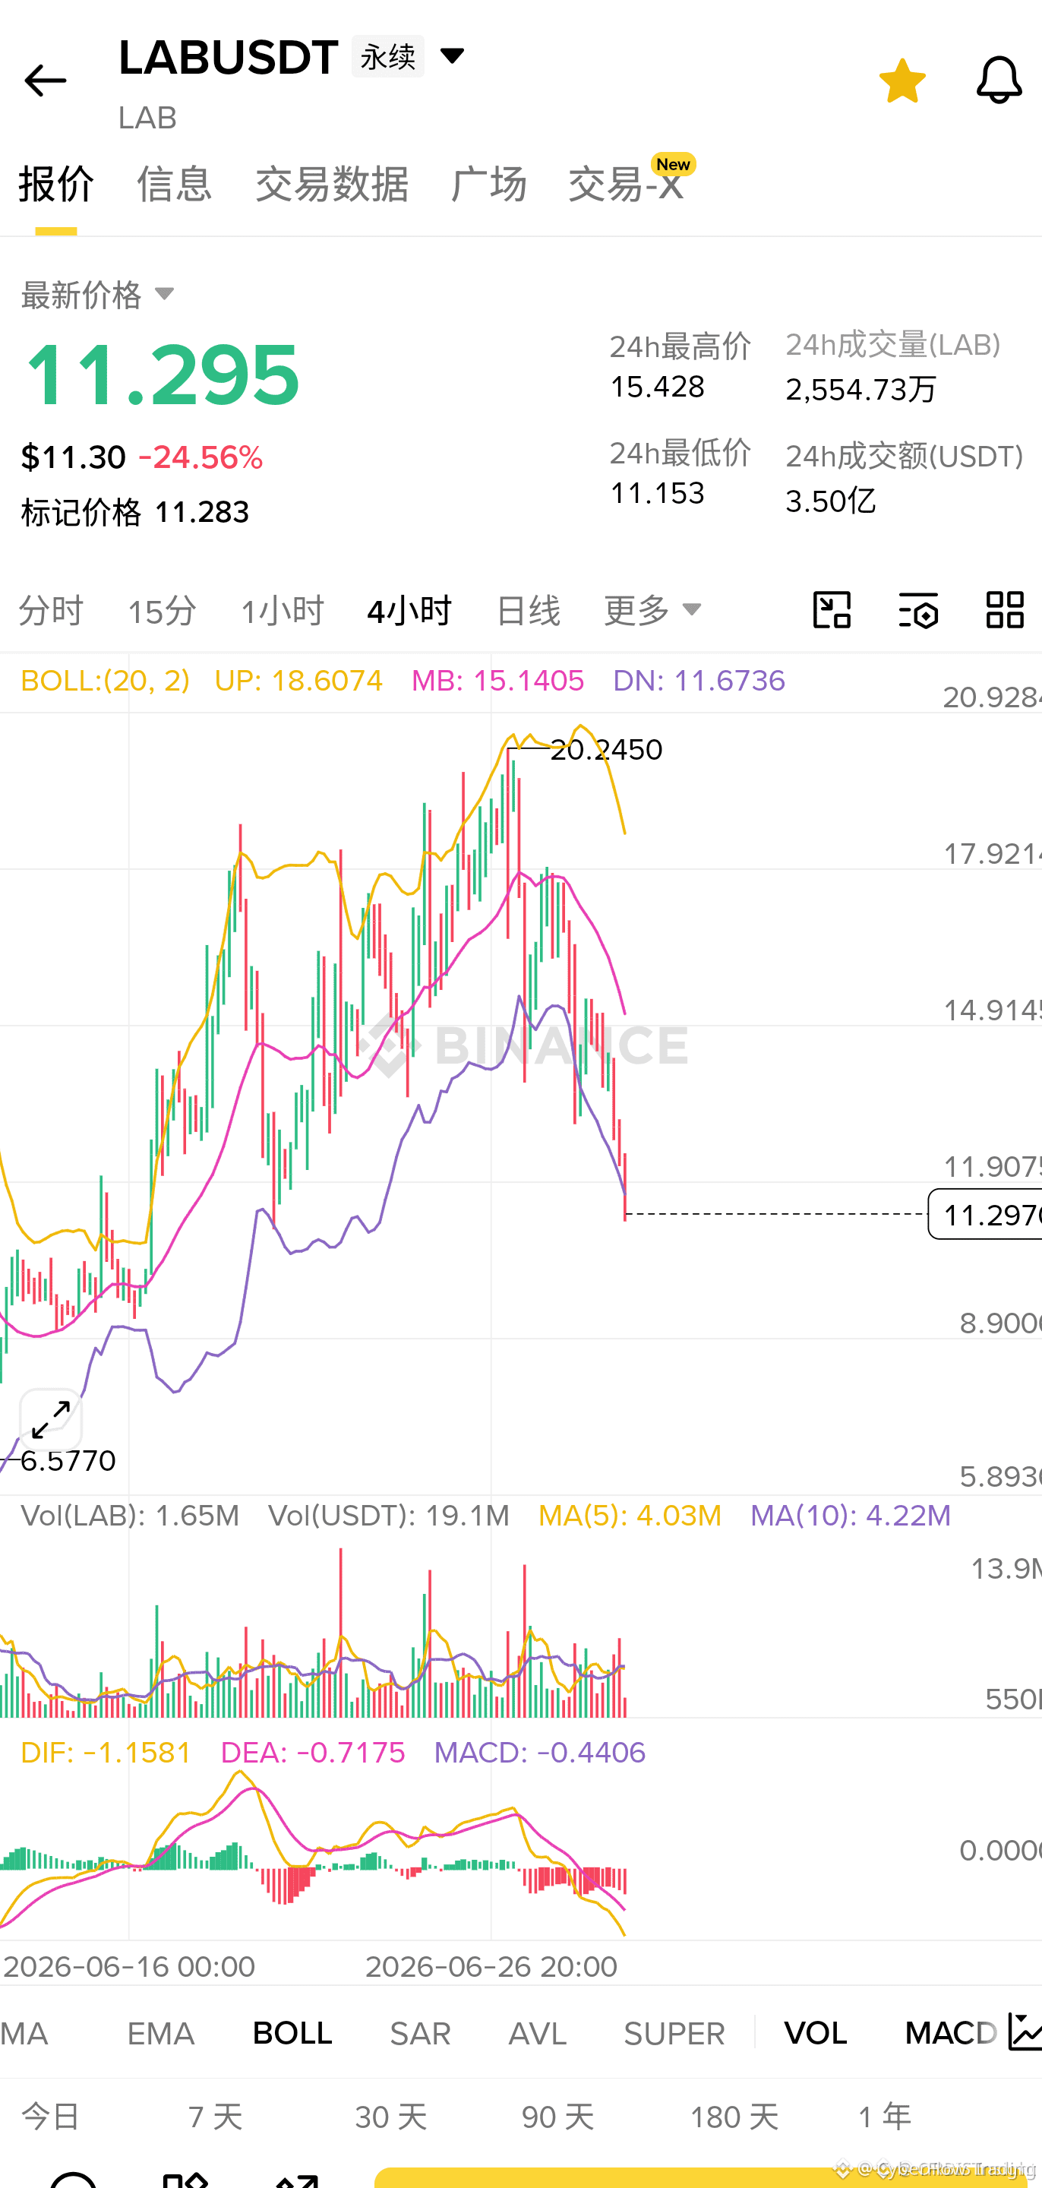This screenshot has width=1042, height=2188.
Task: Tap the DN: 11.6736 value
Action: point(699,681)
